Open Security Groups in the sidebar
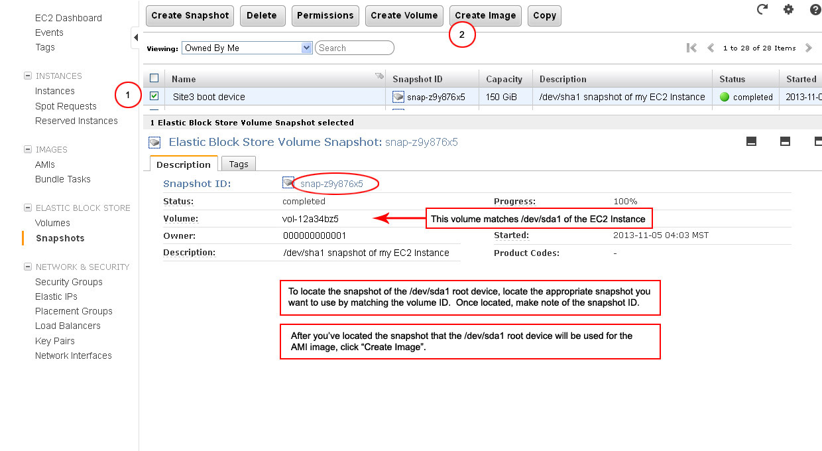Image resolution: width=822 pixels, height=451 pixels. 69,282
